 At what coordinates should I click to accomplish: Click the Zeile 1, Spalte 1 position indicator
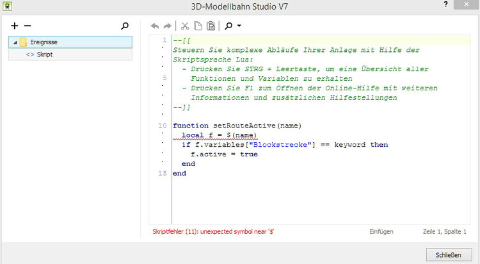click(443, 231)
